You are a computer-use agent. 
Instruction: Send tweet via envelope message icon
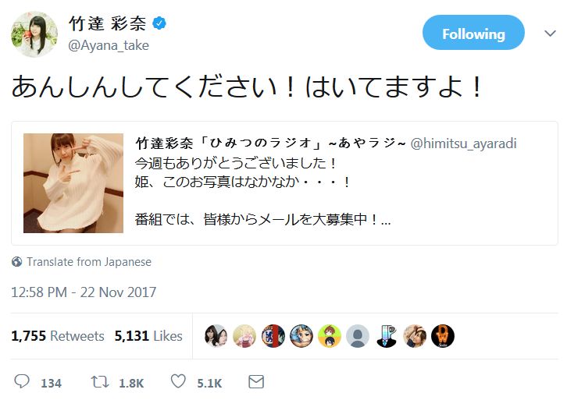[x=255, y=382]
